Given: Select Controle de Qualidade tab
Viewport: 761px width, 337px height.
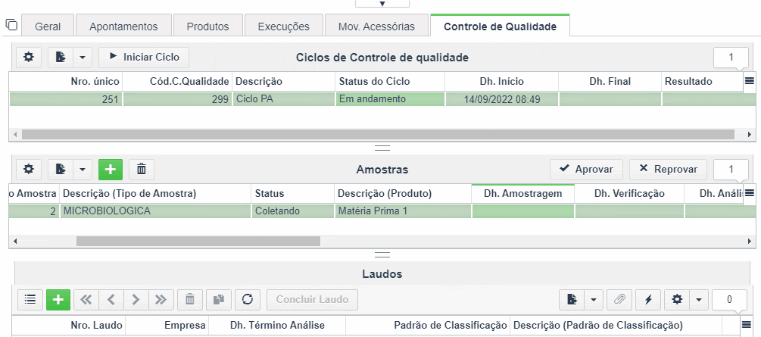Looking at the screenshot, I should [500, 27].
